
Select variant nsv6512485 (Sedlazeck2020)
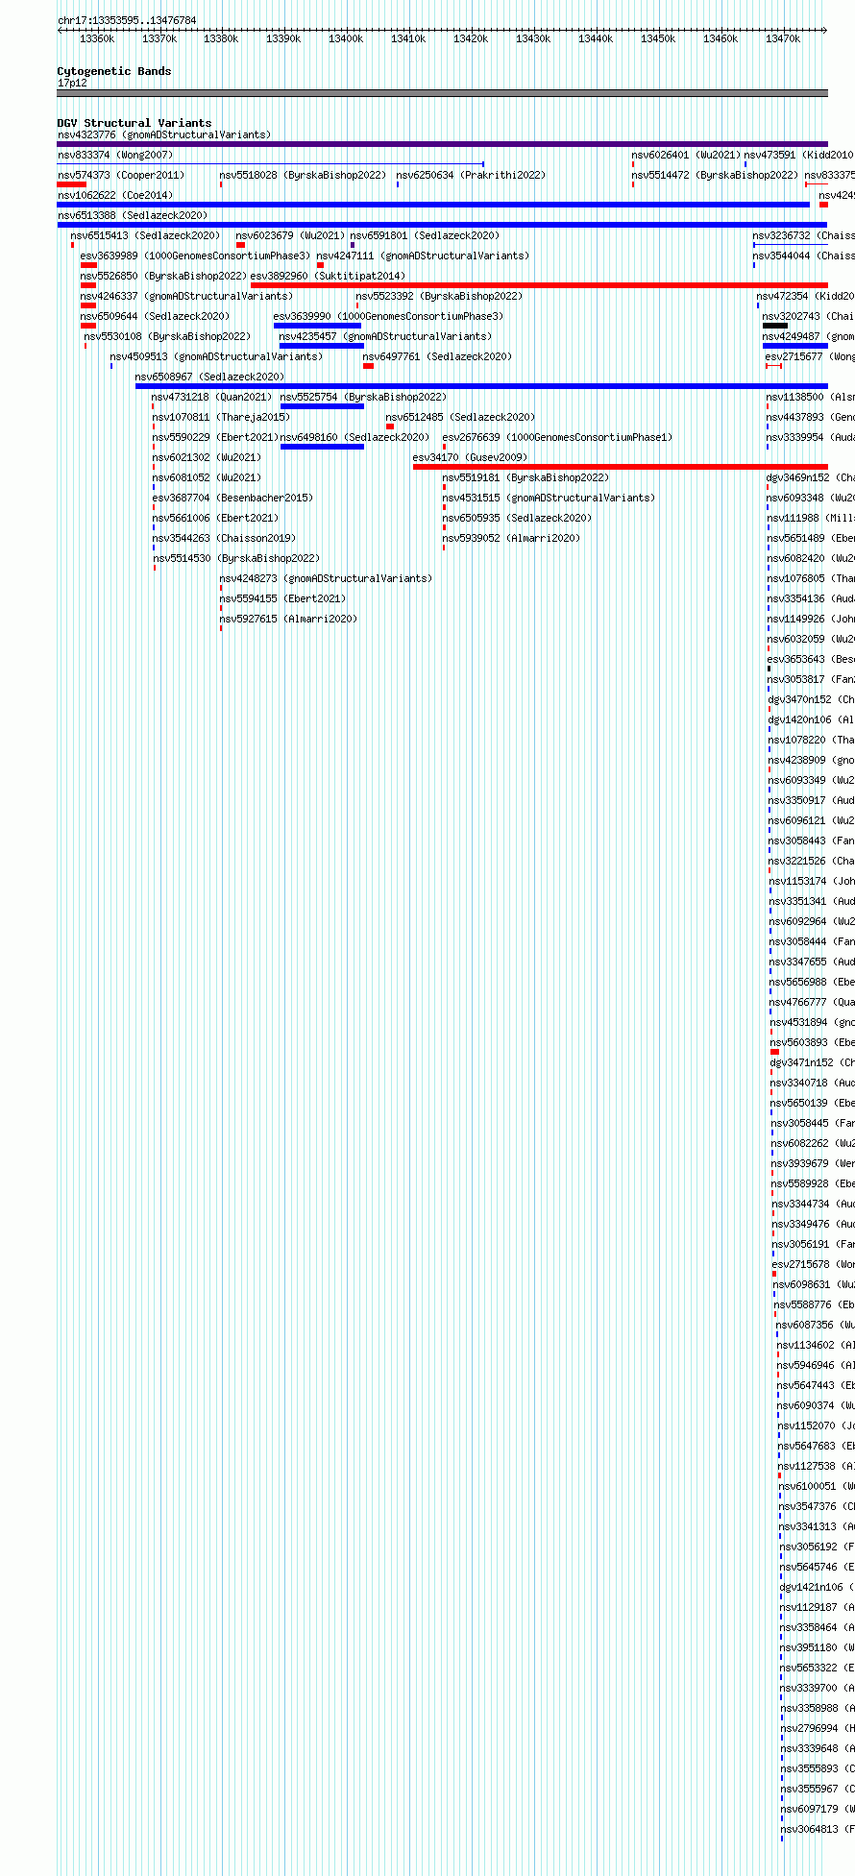click(x=461, y=417)
